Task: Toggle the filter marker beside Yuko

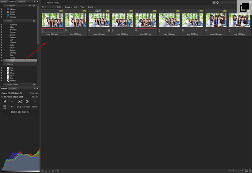Action: [1, 60]
